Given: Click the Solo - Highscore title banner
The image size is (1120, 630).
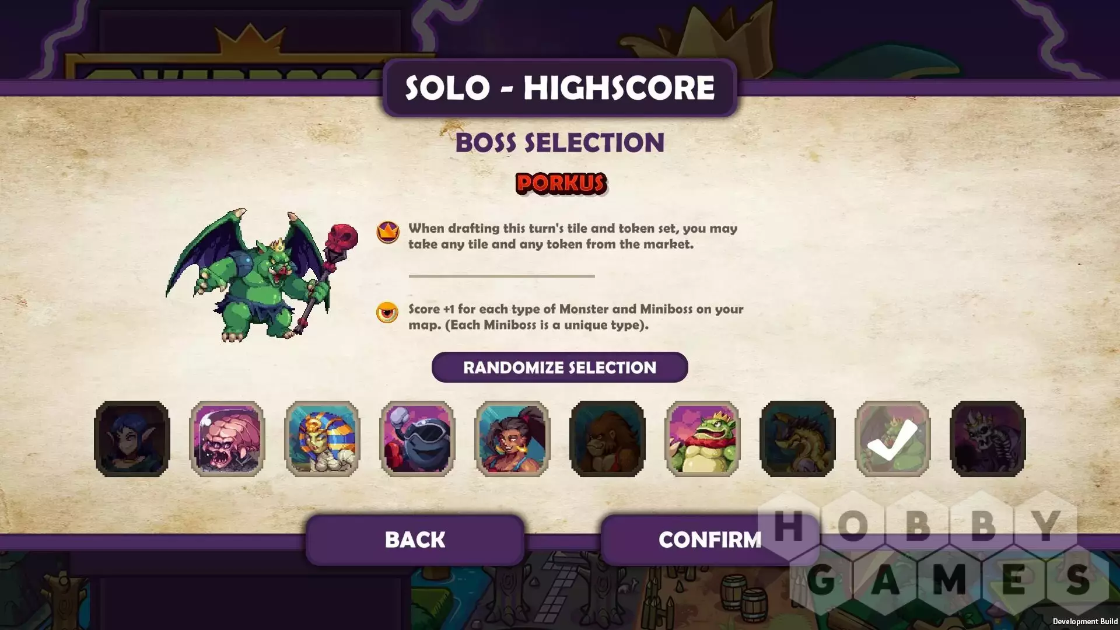Looking at the screenshot, I should 560,87.
